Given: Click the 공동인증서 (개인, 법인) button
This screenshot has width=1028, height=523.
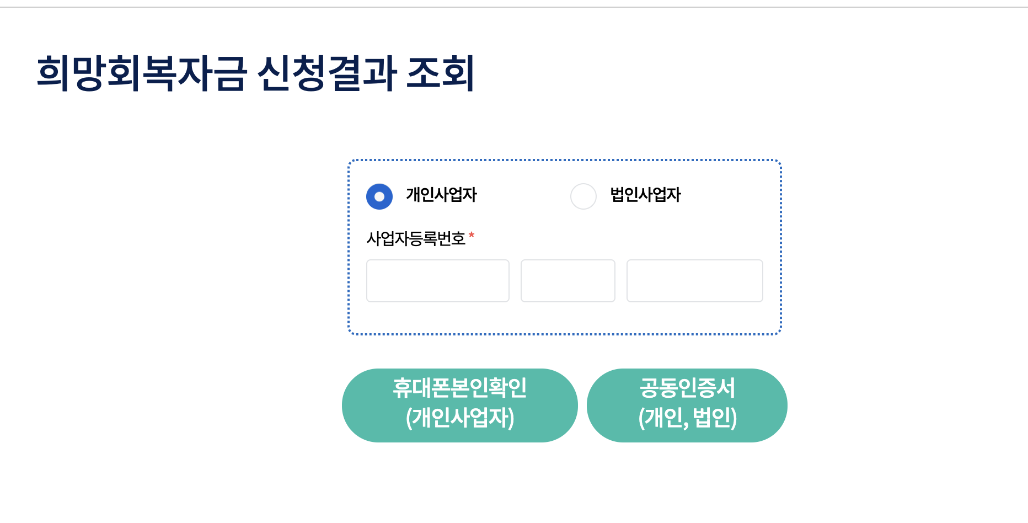Looking at the screenshot, I should tap(687, 405).
